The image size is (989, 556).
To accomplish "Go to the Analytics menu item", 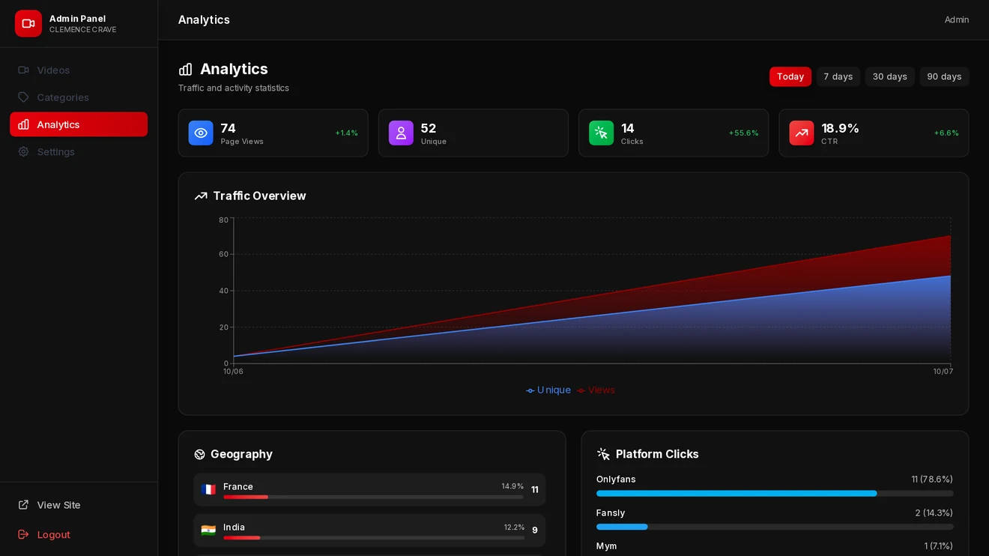I will (x=79, y=124).
